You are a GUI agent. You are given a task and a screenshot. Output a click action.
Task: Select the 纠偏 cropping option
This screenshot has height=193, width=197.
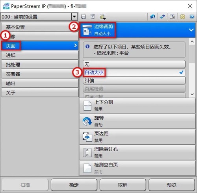(134, 80)
